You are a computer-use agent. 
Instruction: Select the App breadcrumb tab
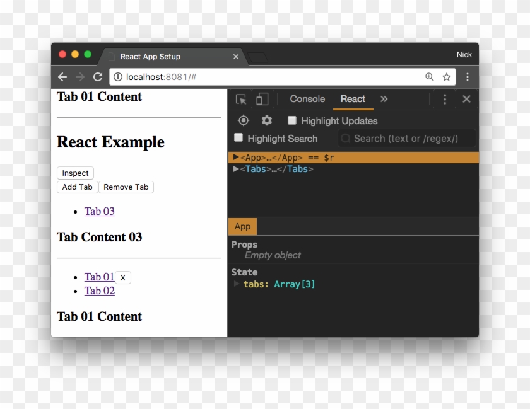pos(243,226)
